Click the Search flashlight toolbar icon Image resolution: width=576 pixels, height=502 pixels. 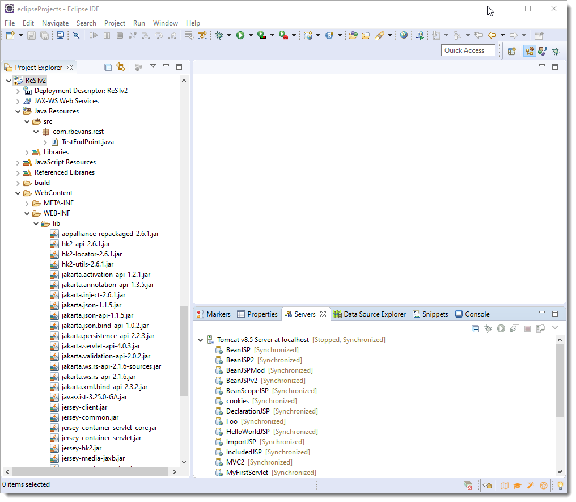[379, 35]
